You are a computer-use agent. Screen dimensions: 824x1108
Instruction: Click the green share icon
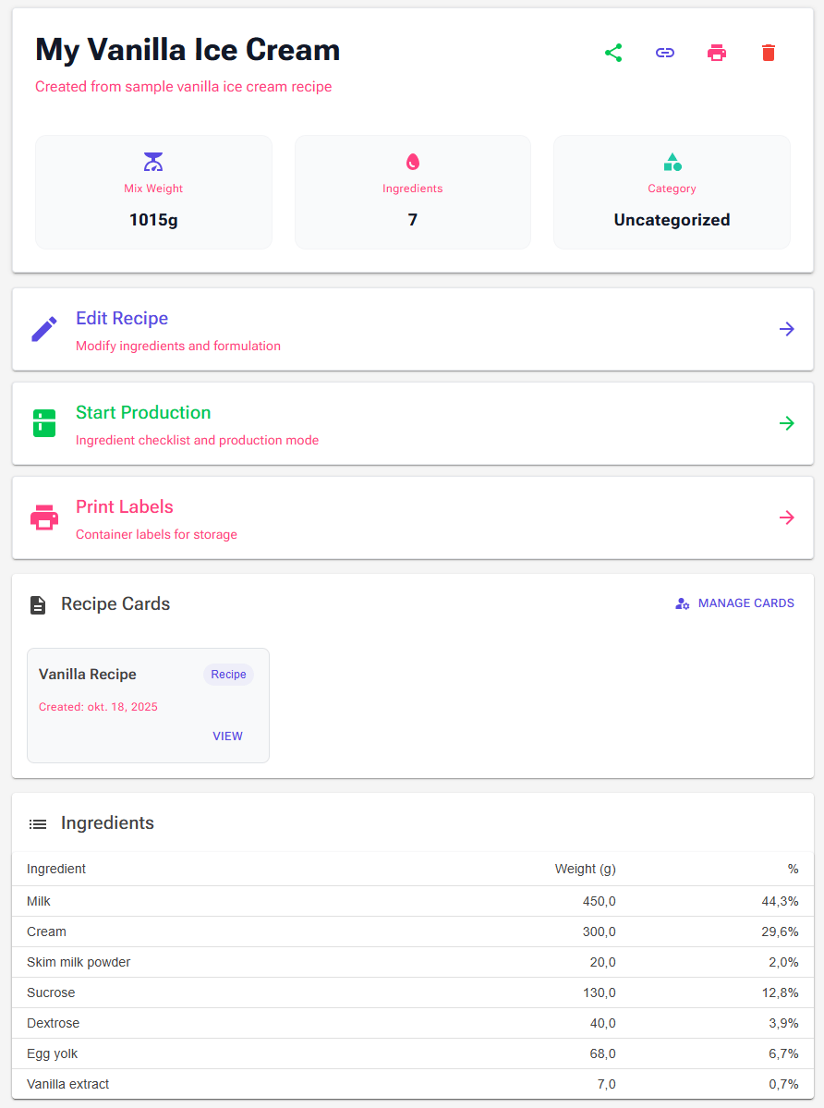[612, 53]
